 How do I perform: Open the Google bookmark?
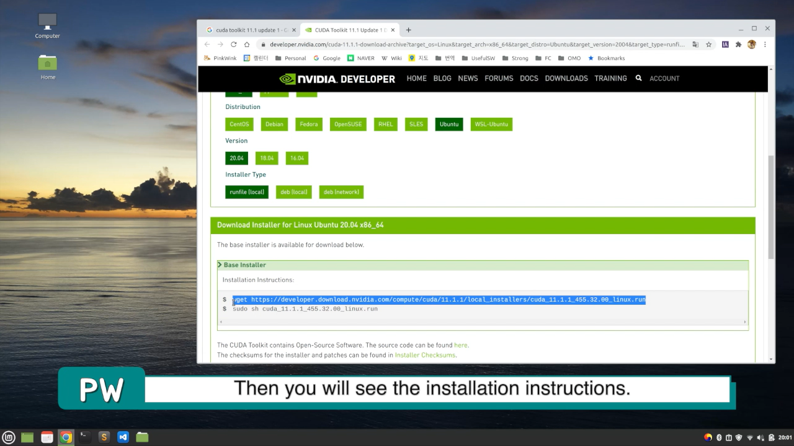click(327, 58)
